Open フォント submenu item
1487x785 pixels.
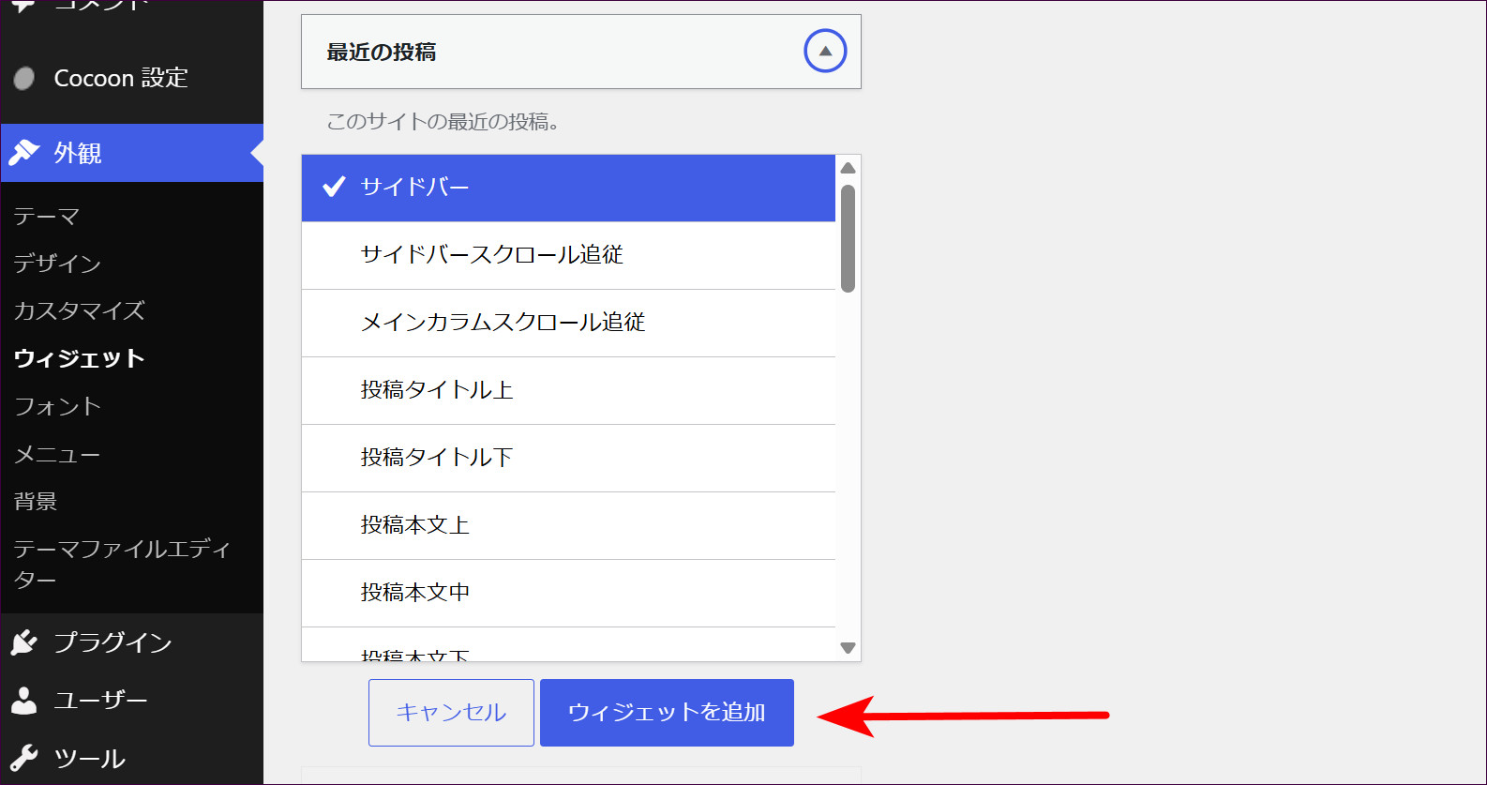click(57, 406)
